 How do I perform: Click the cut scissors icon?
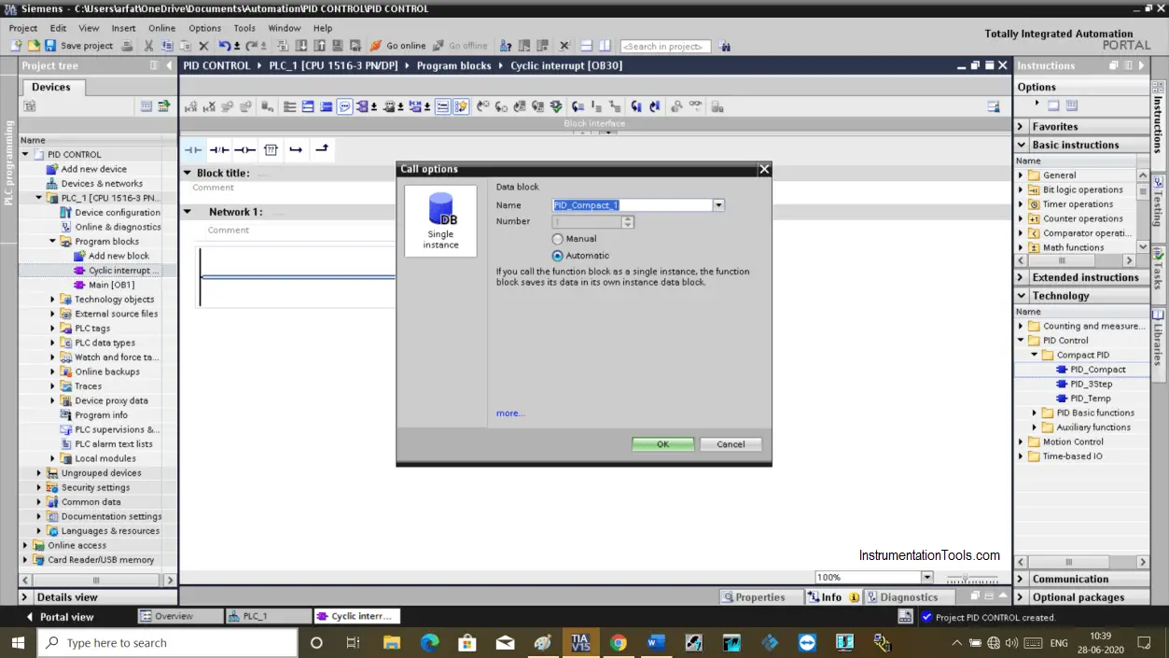point(148,45)
